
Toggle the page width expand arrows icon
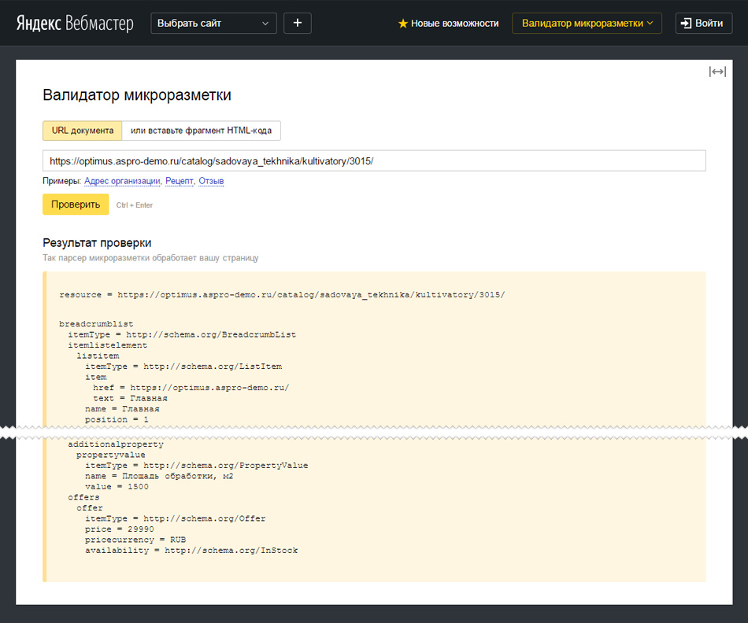(x=717, y=72)
